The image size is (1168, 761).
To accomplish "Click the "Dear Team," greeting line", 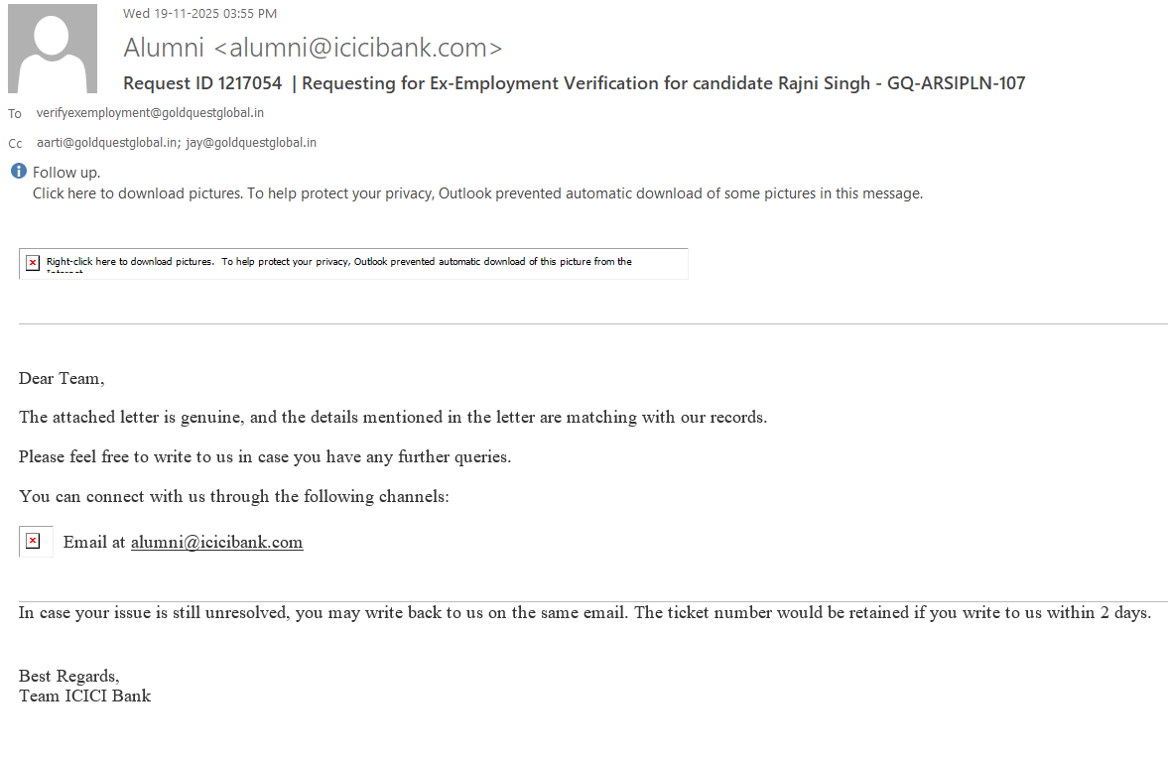I will (x=62, y=378).
